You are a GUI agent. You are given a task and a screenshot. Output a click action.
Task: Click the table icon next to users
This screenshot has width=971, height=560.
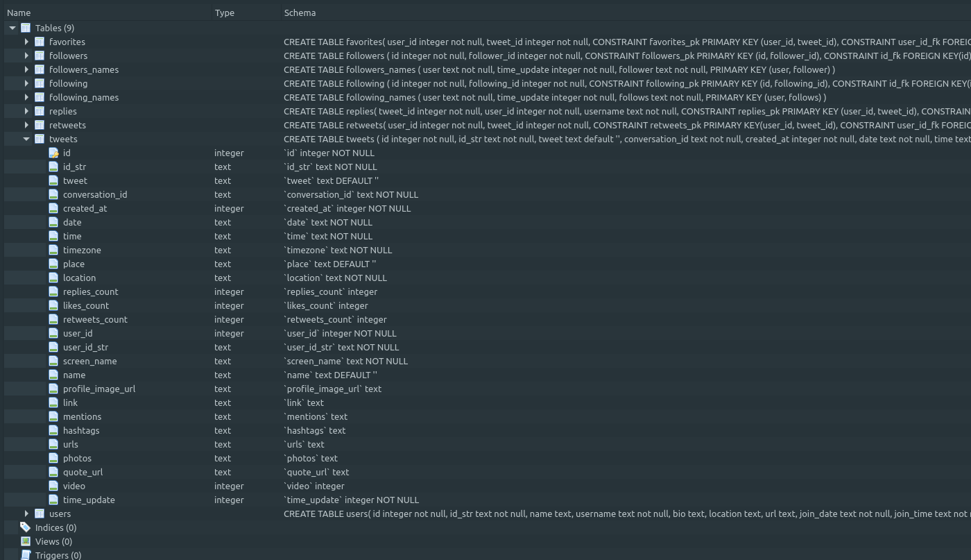(x=40, y=514)
